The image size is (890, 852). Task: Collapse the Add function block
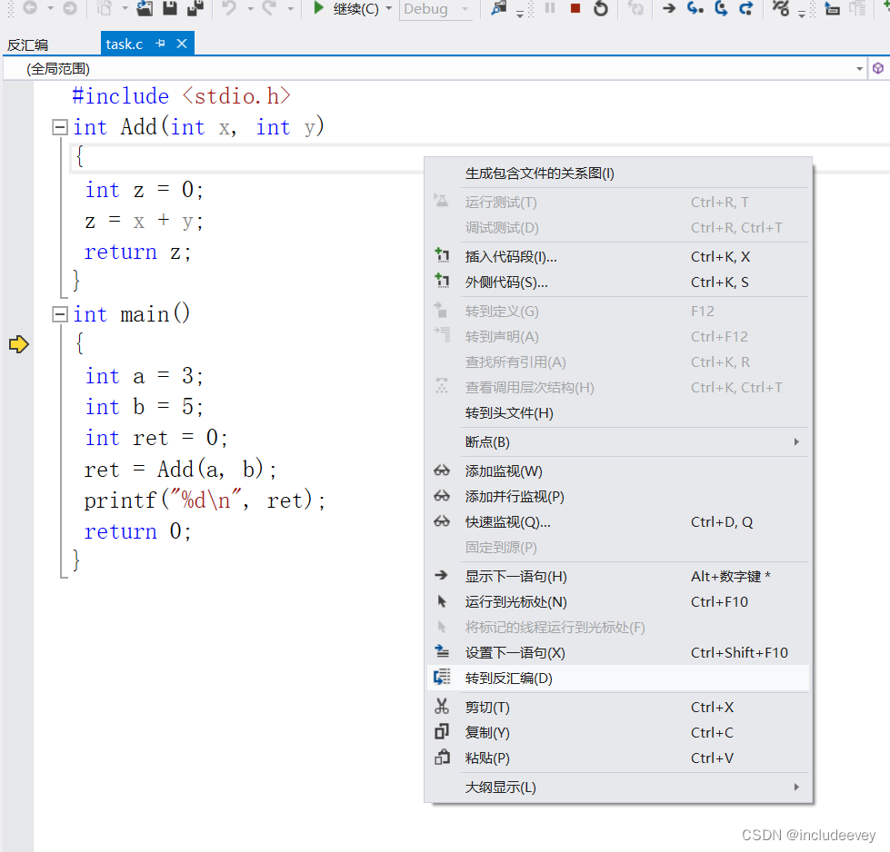tap(60, 127)
